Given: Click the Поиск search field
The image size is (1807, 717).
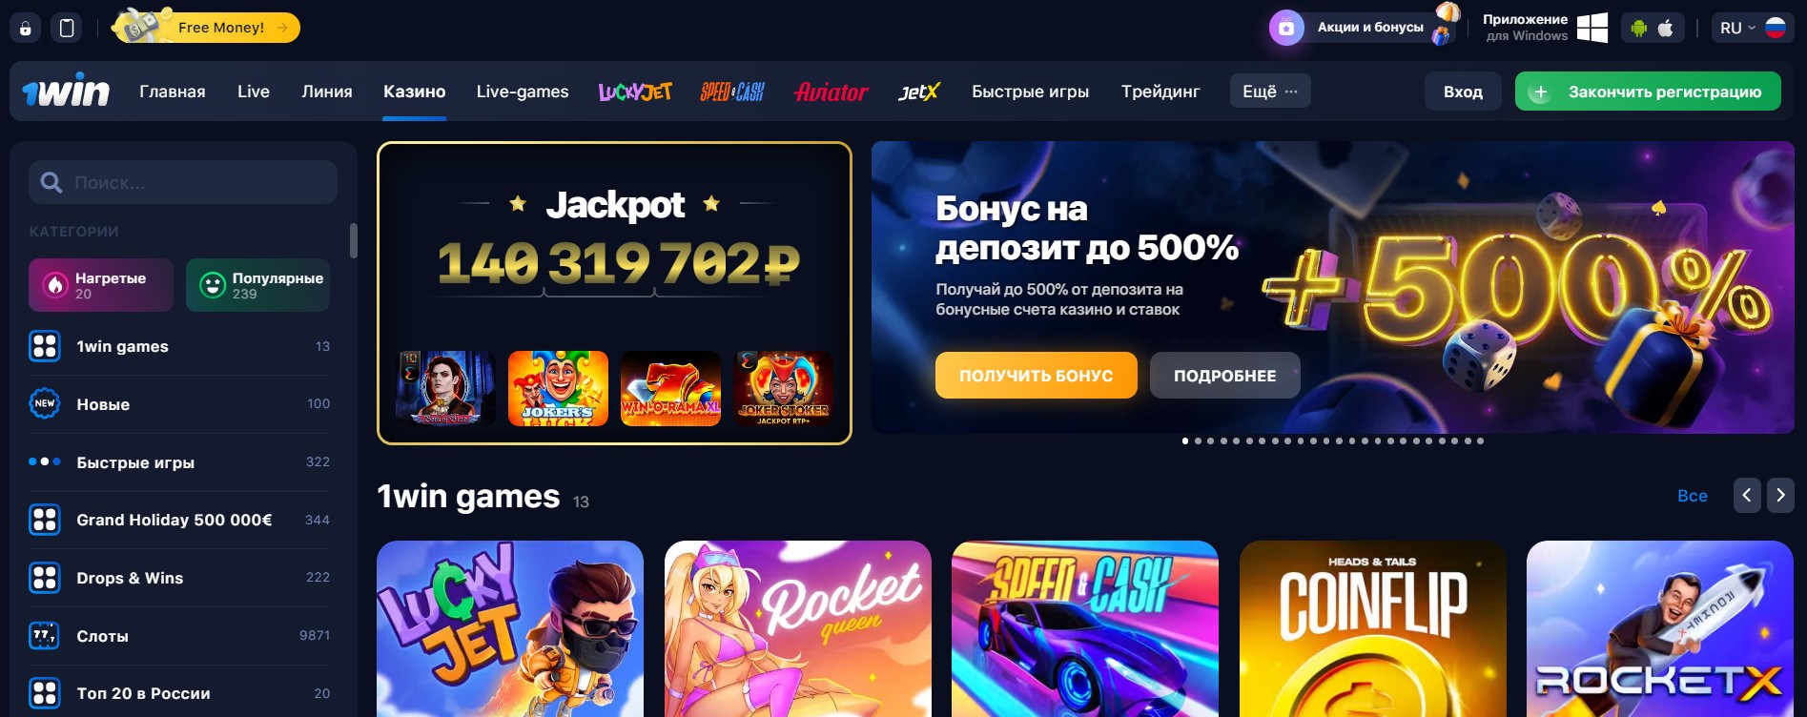Looking at the screenshot, I should 183,182.
